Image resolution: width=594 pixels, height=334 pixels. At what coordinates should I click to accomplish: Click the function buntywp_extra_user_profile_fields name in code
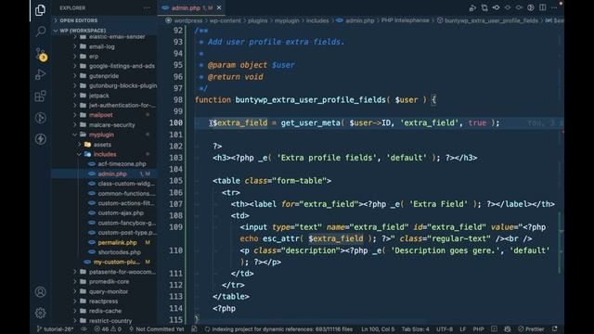point(310,100)
